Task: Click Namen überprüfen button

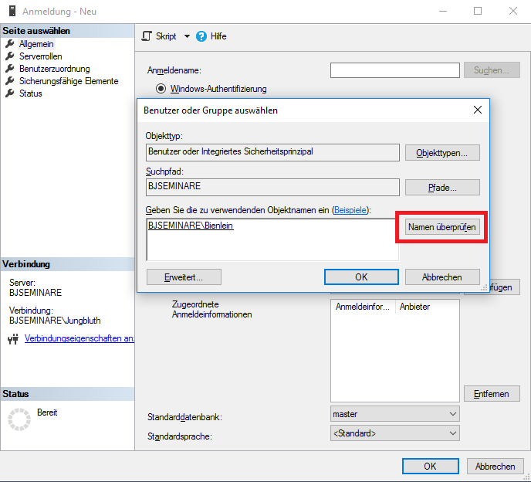Action: (442, 227)
